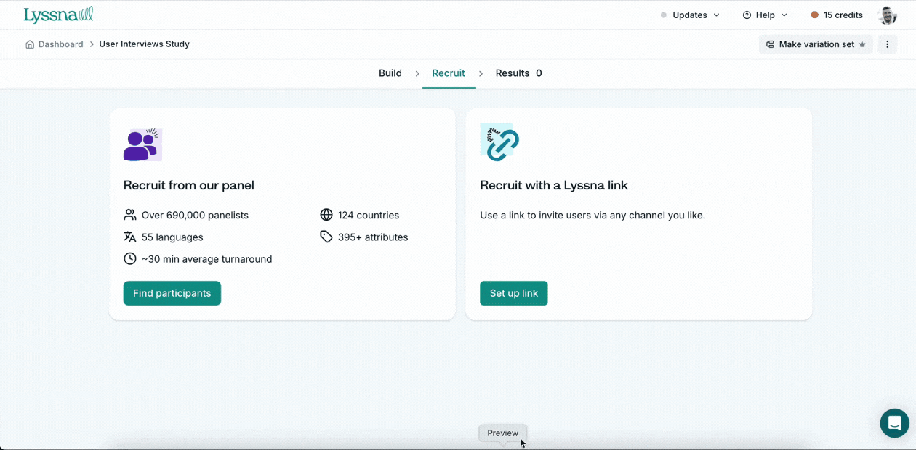916x450 pixels.
Task: Click the 15 credits indicator
Action: pyautogui.click(x=837, y=15)
